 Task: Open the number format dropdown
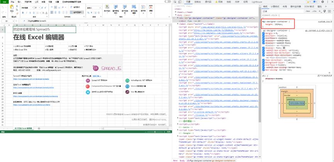tap(100, 8)
